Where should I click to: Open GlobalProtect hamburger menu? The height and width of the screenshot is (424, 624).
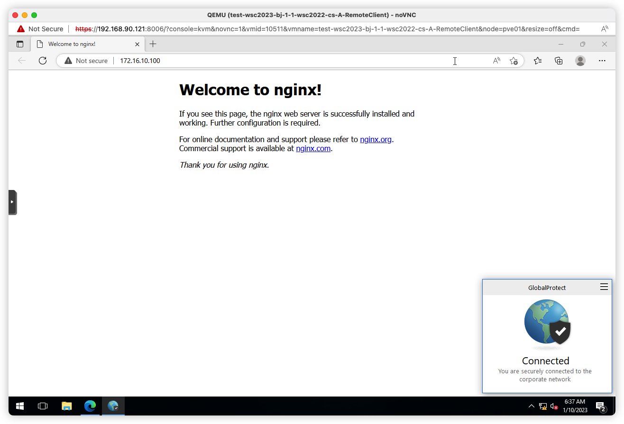(x=604, y=287)
